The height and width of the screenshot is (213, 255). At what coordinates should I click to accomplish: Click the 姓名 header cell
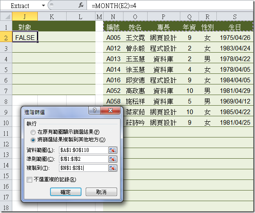tap(135, 27)
